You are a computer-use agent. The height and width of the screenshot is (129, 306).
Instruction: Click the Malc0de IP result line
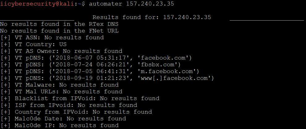60,125
